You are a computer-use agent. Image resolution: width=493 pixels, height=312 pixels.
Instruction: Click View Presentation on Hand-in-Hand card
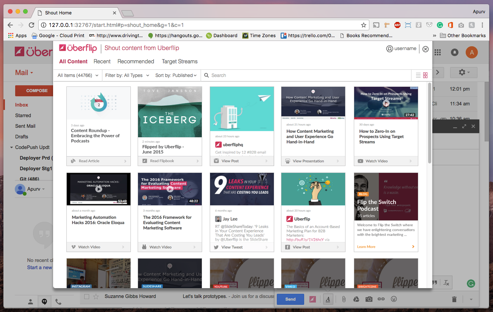[x=313, y=161]
